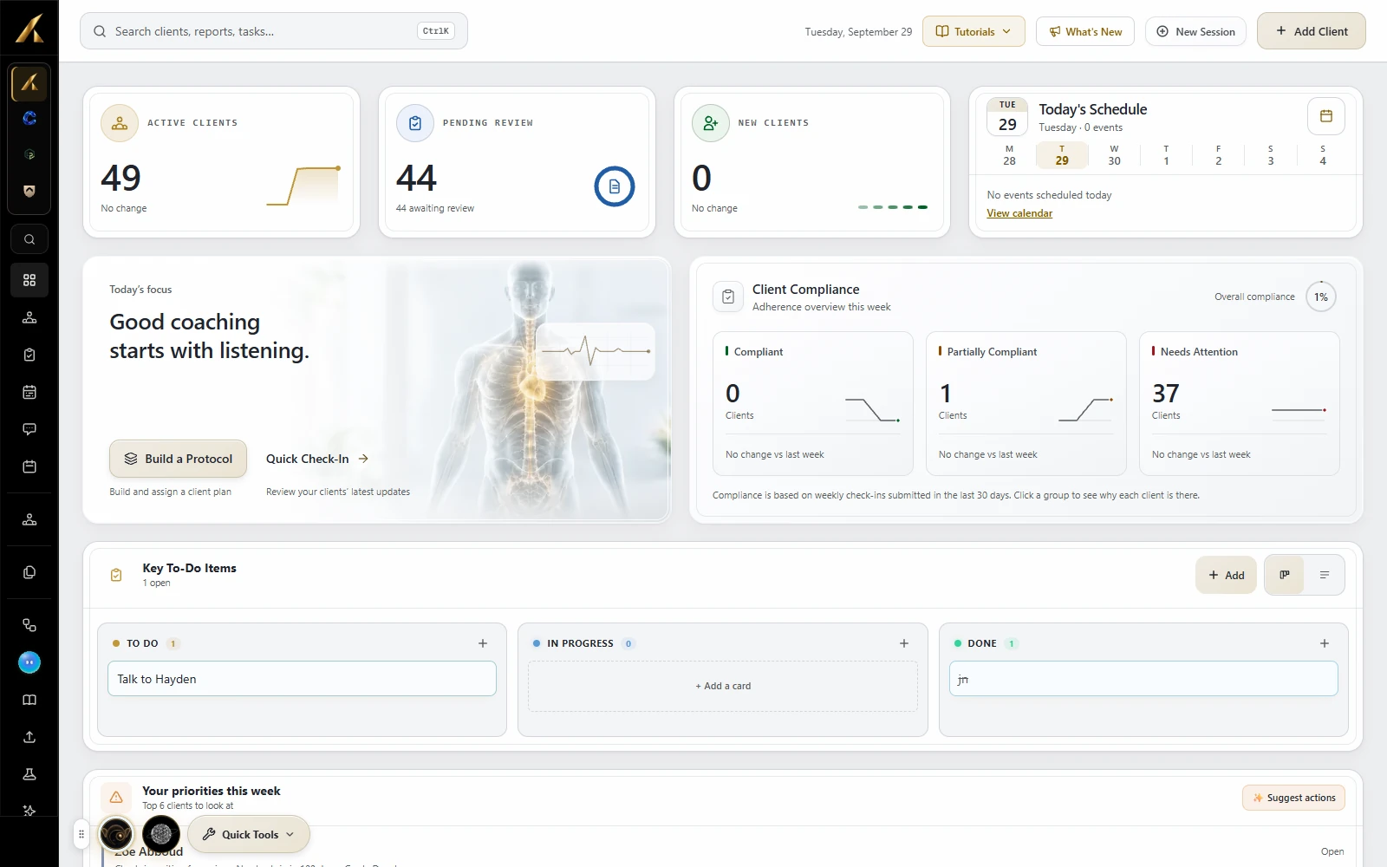Switch to the kanban board view toggle
1387x867 pixels.
[1285, 575]
